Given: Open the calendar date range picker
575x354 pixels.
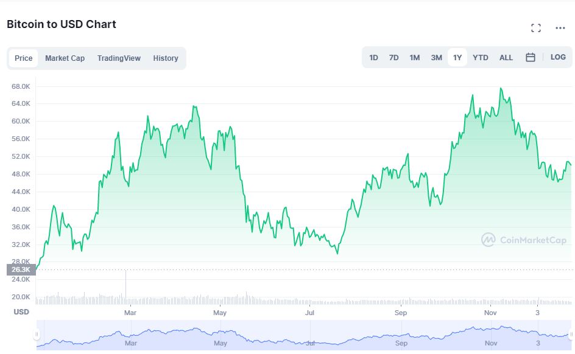Looking at the screenshot, I should pyautogui.click(x=531, y=57).
